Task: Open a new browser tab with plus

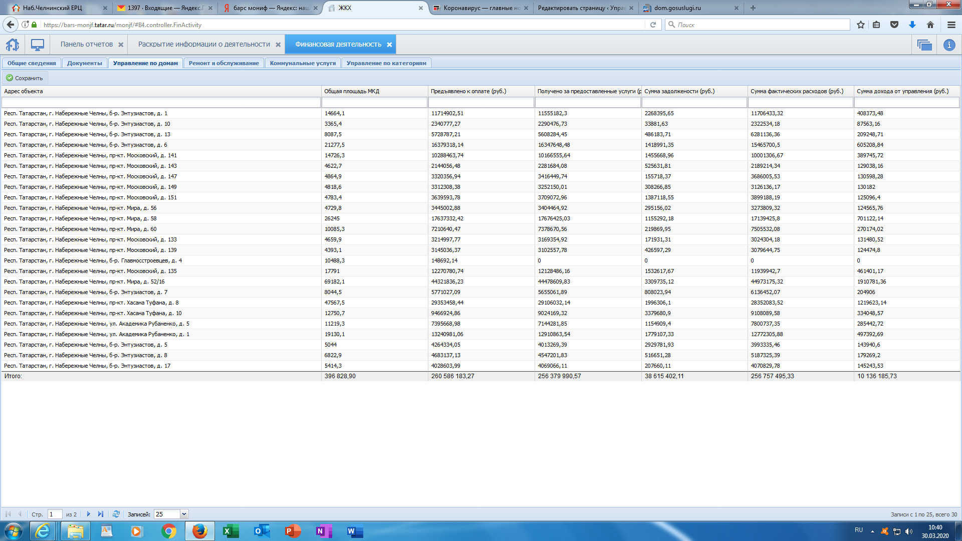Action: [x=753, y=8]
